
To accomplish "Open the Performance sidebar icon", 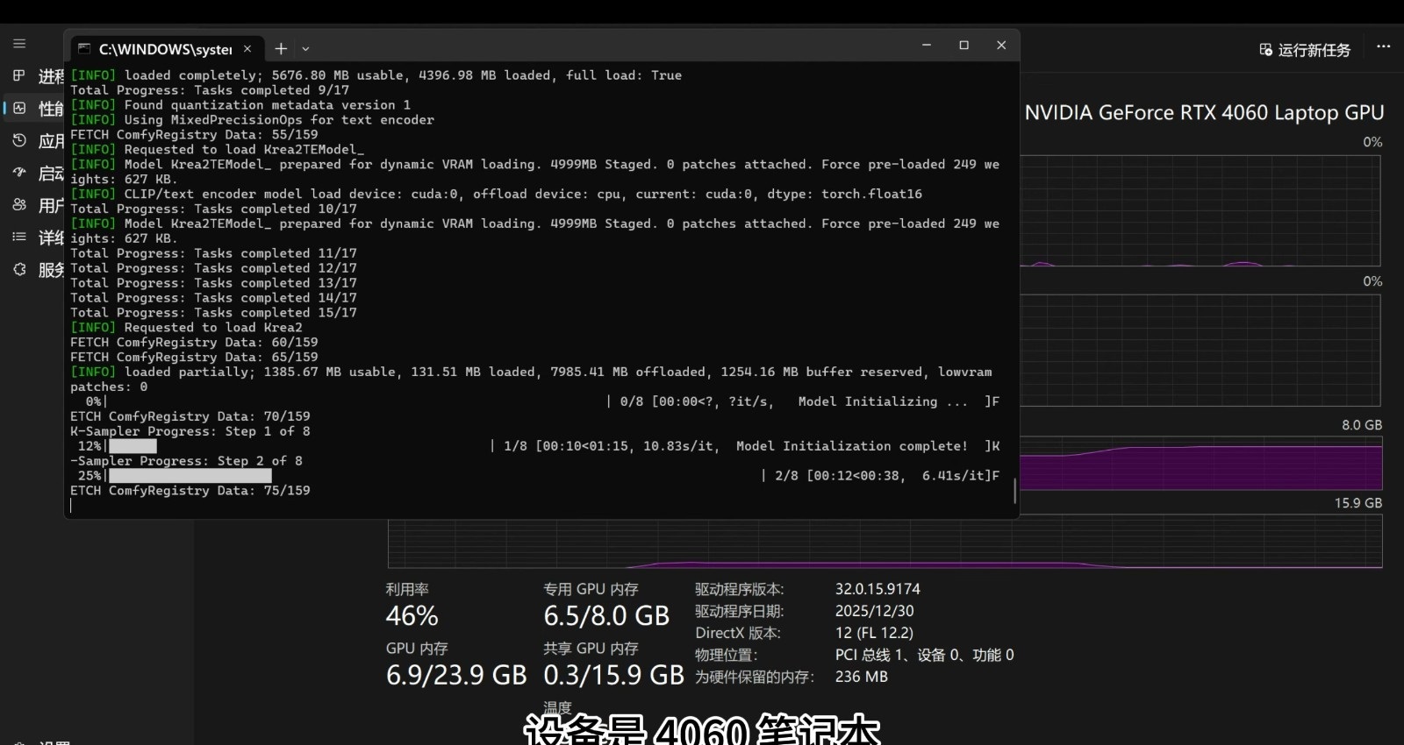I will click(19, 108).
